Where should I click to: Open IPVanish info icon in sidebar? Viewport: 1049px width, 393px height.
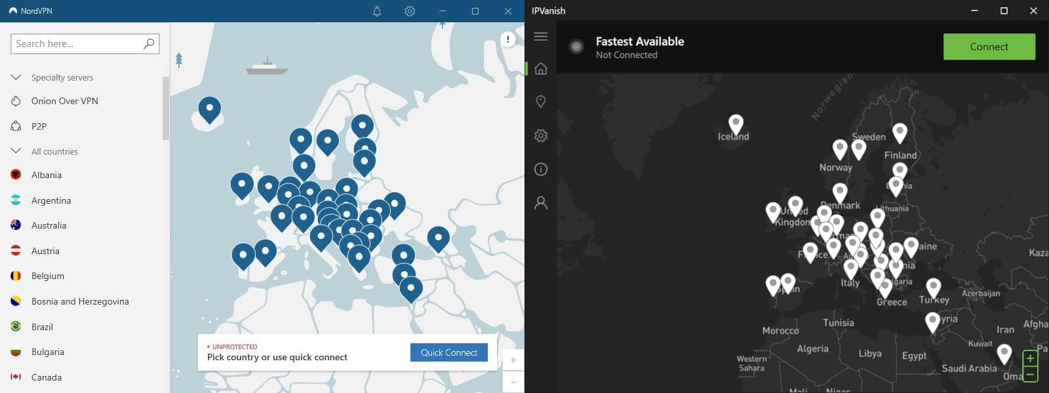click(x=541, y=169)
